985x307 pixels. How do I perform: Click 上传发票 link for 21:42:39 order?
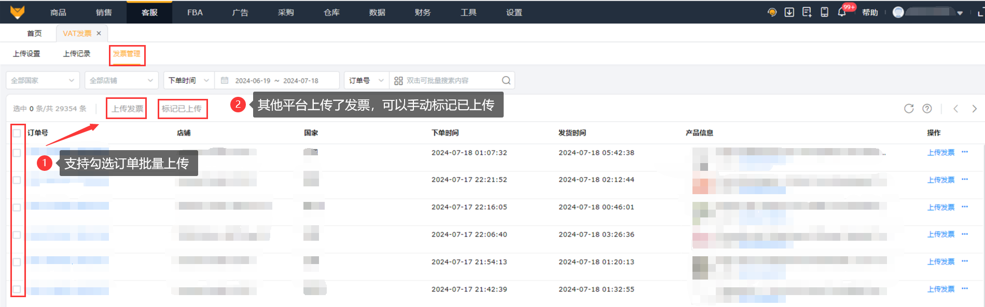tap(941, 289)
